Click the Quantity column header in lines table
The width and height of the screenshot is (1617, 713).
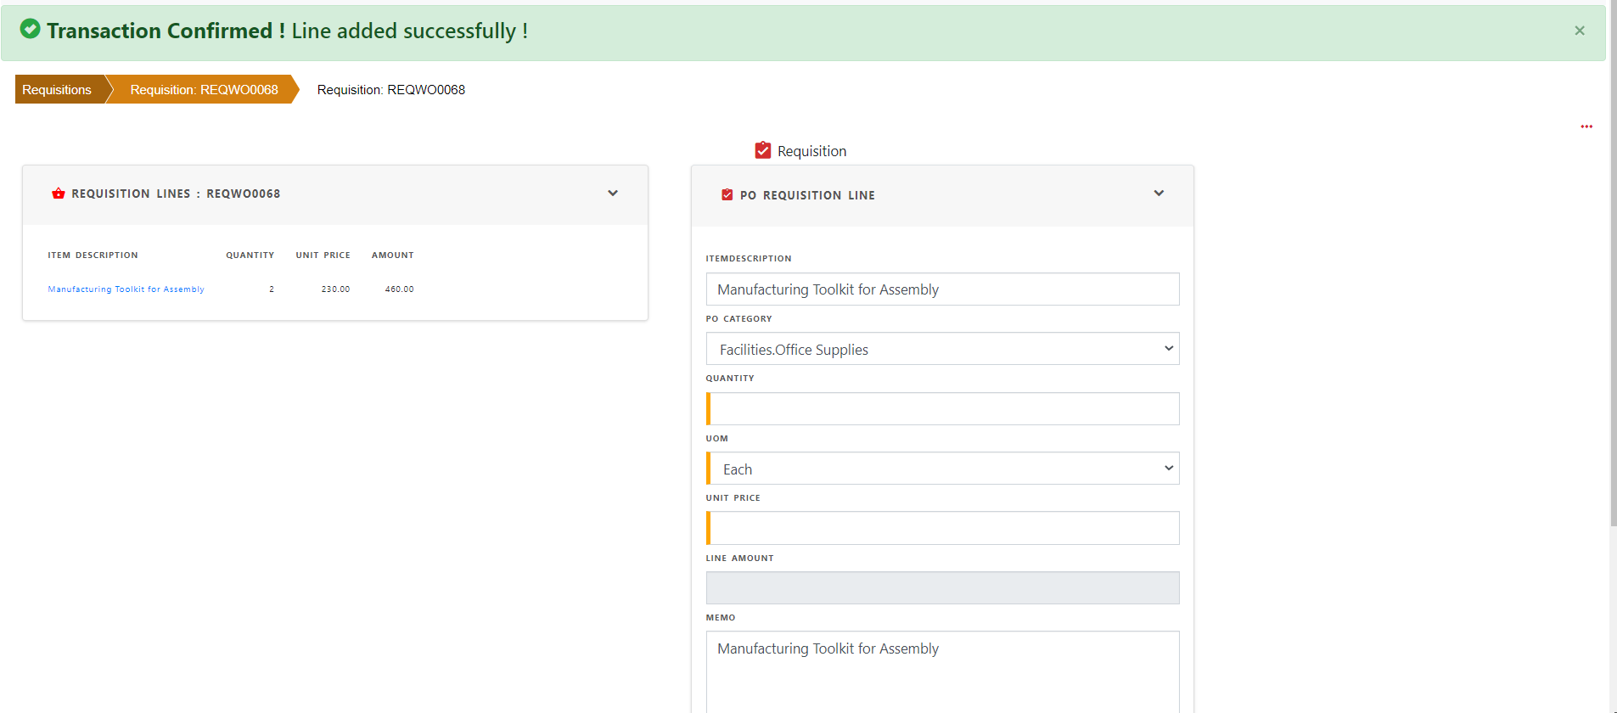click(x=250, y=255)
